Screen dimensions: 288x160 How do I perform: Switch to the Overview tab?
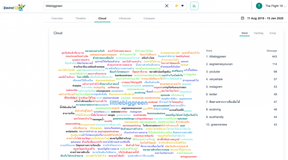tap(57, 18)
